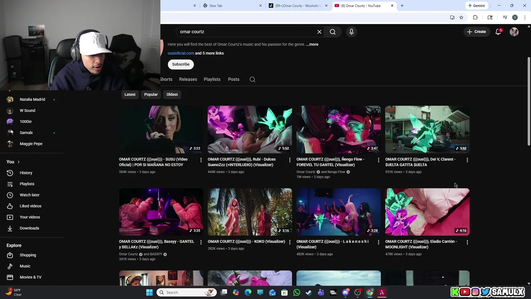Open Chrome profile S icon
This screenshot has height=299, width=531.
point(515,17)
